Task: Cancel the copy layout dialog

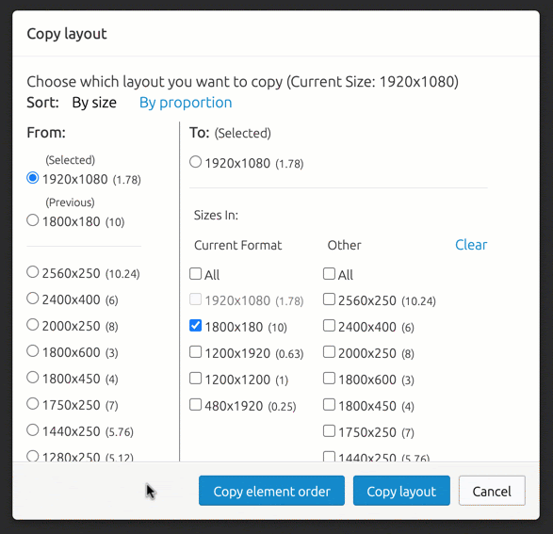Action: click(492, 491)
